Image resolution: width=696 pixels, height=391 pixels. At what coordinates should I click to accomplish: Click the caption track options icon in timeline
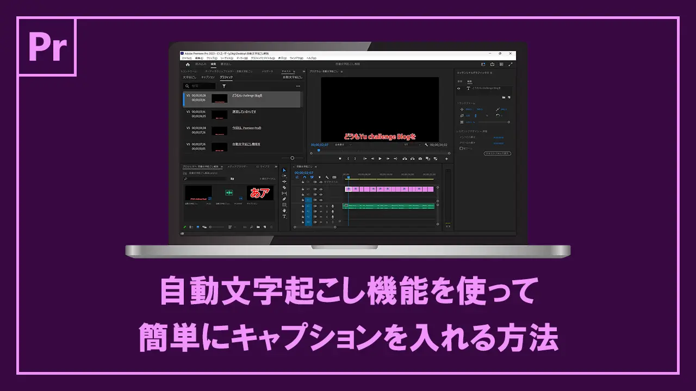334,177
